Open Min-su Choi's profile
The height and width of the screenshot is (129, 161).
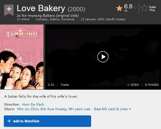pyautogui.click(x=27, y=109)
